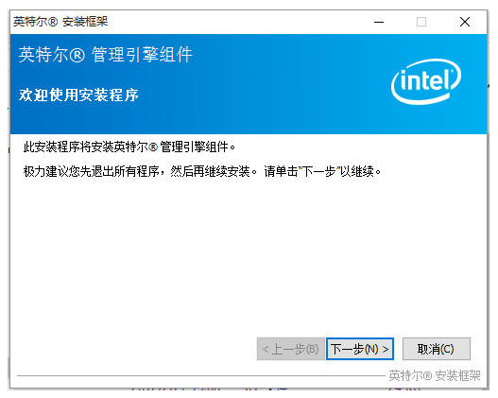Screen dimensions: 498x398
Task: Click the window title 英特尔® 安装框架
Action: coord(60,22)
